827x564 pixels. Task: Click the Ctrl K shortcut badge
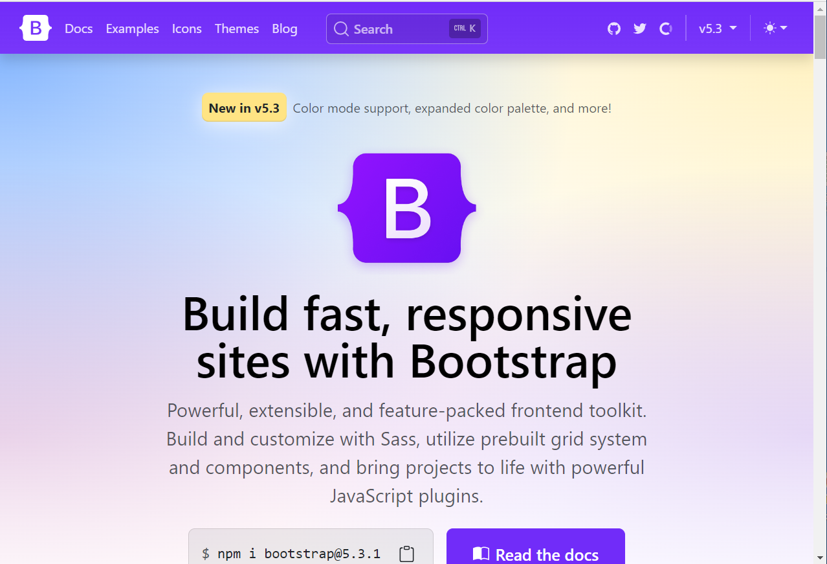465,28
